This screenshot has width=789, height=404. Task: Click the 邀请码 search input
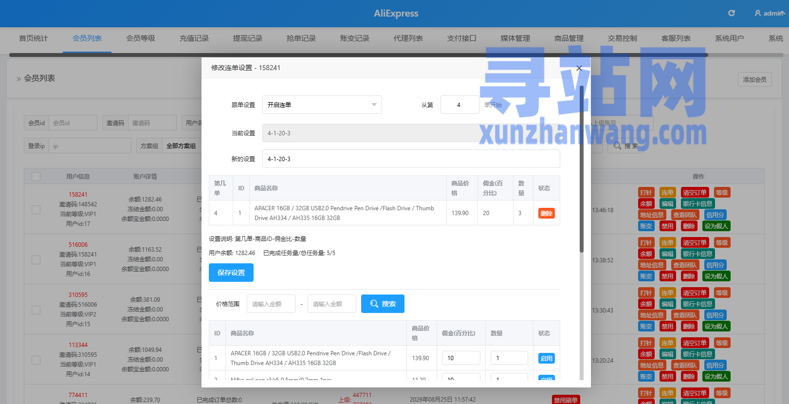152,123
